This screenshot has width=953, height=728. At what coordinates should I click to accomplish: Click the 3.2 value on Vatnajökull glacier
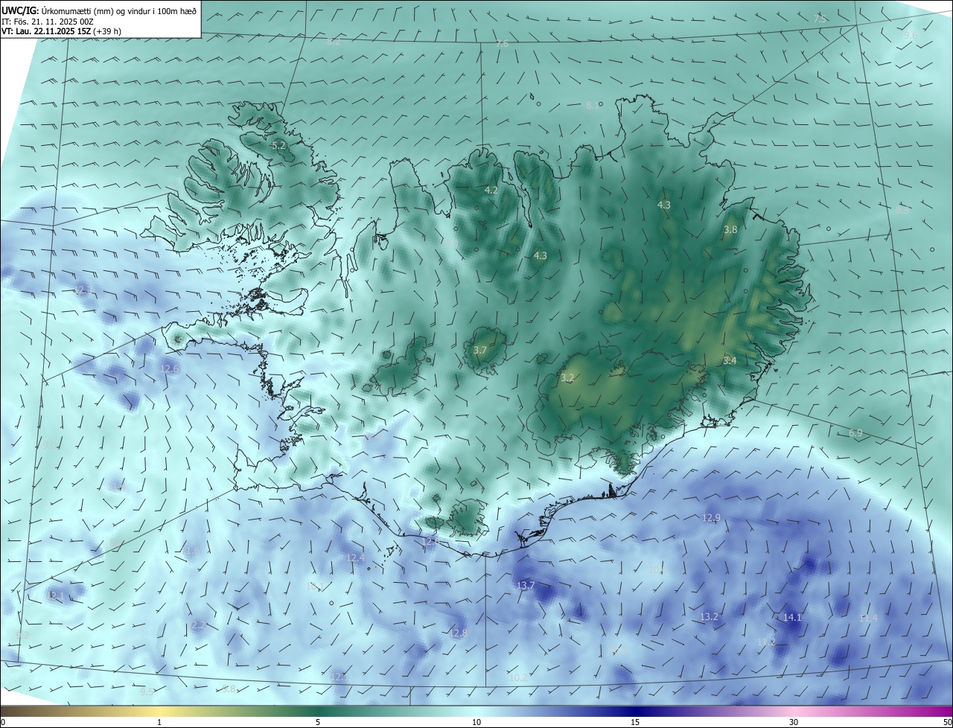point(567,378)
